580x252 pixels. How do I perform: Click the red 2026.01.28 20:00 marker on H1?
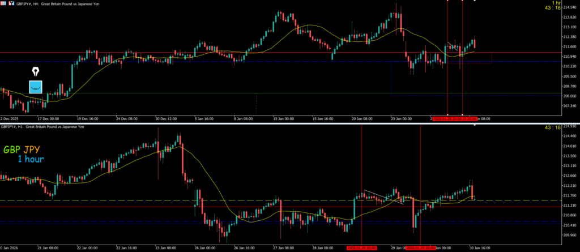coord(361,248)
